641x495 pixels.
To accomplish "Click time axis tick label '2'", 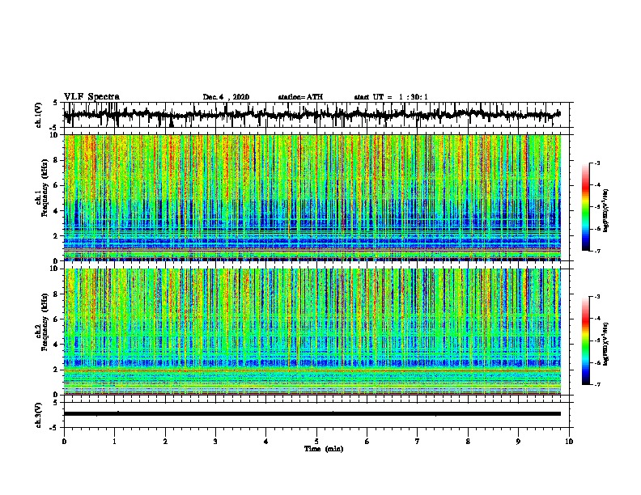I will click(x=165, y=442).
